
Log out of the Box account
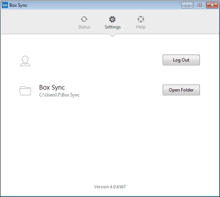tap(181, 60)
